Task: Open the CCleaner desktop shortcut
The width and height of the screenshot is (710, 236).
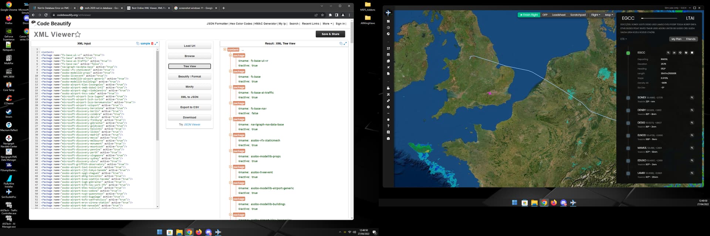Action: coord(9,100)
